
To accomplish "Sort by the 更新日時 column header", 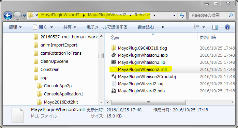I will click(208, 37).
